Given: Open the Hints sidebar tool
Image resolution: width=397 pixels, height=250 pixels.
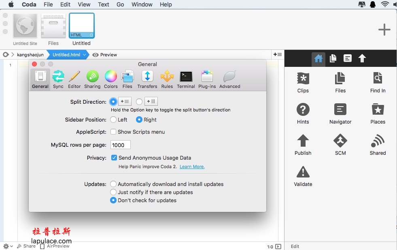Looking at the screenshot, I should 303,113.
